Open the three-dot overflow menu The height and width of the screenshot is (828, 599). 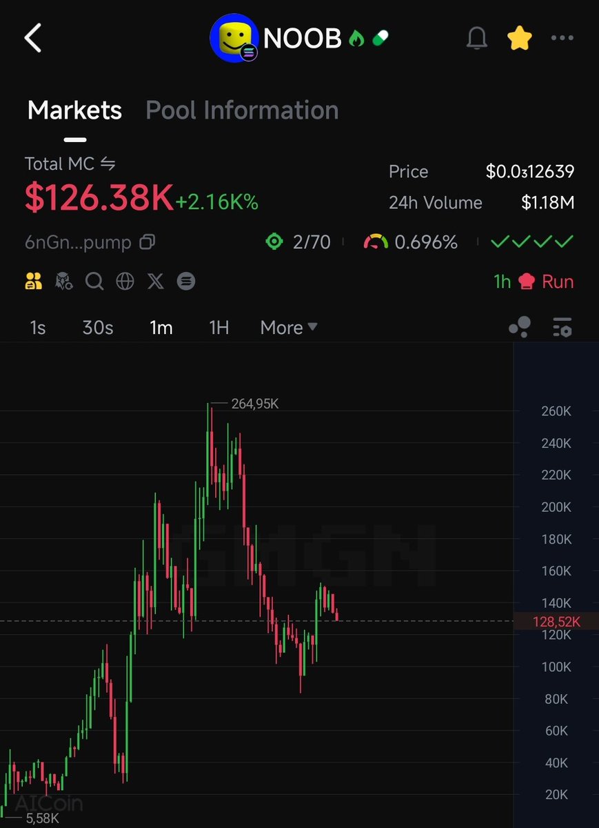coord(564,39)
